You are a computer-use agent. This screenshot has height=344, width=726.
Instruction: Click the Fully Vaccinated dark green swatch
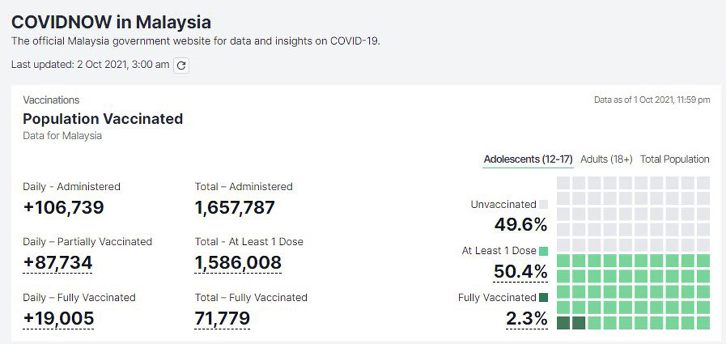(544, 298)
